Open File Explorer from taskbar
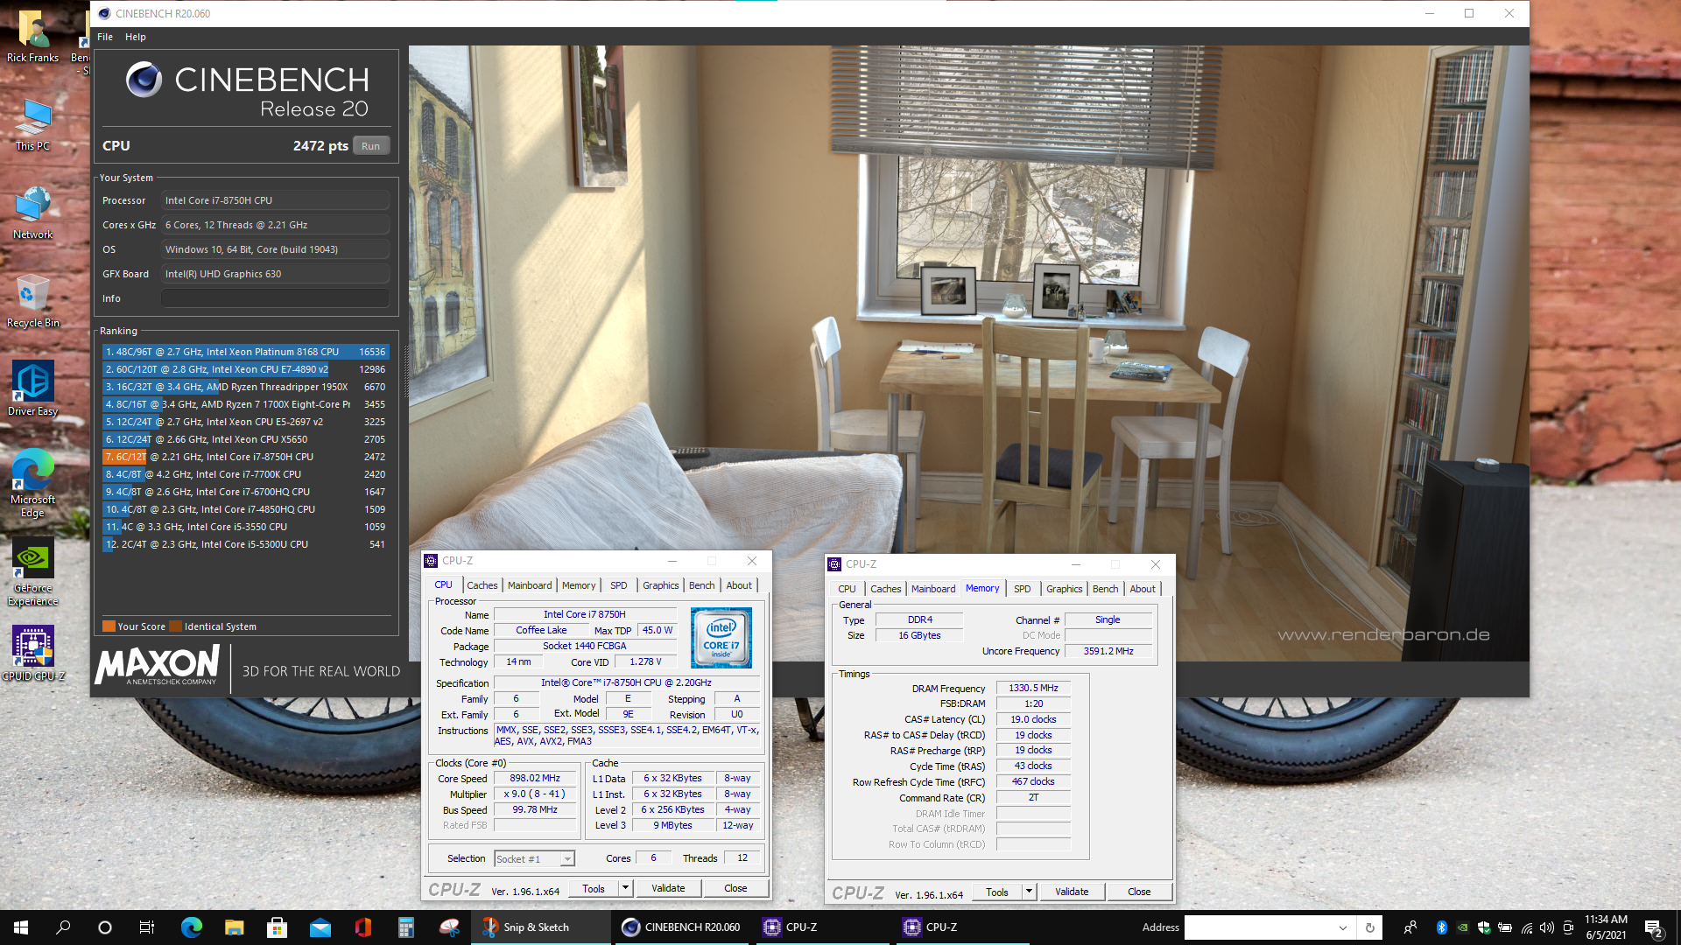The height and width of the screenshot is (945, 1681). 234,927
